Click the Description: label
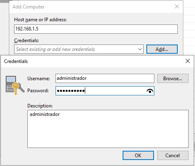The width and height of the screenshot is (195, 166). (x=40, y=106)
